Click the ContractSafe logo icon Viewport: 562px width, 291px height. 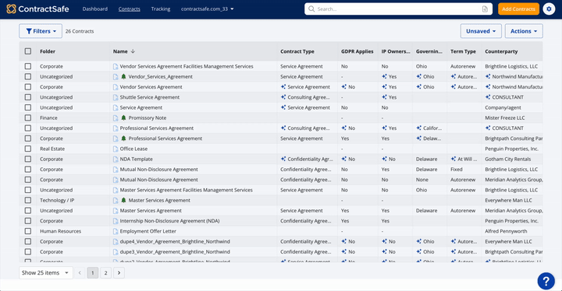coord(11,9)
